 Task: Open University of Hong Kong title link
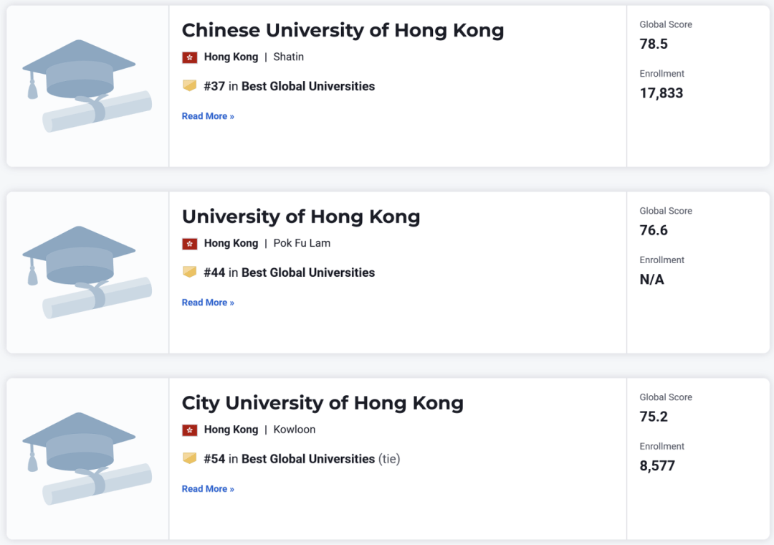point(301,217)
